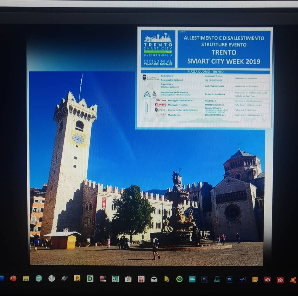Open PowerPoint from the taskbar

click(13, 278)
